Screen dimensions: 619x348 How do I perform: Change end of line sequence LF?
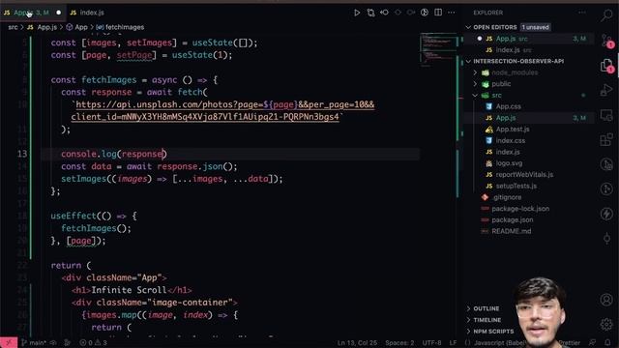click(453, 342)
